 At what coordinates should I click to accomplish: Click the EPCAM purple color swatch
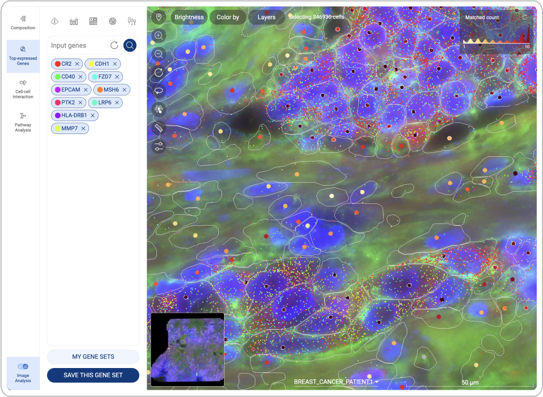coord(58,90)
